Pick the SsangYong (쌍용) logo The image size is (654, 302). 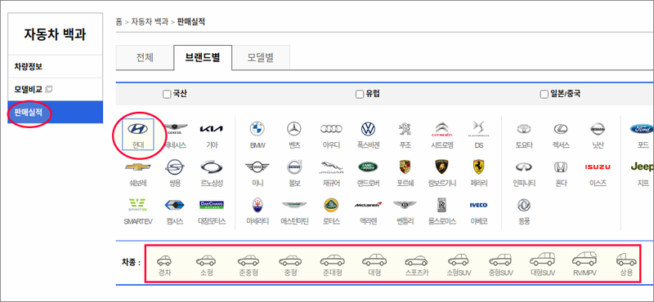pos(174,167)
